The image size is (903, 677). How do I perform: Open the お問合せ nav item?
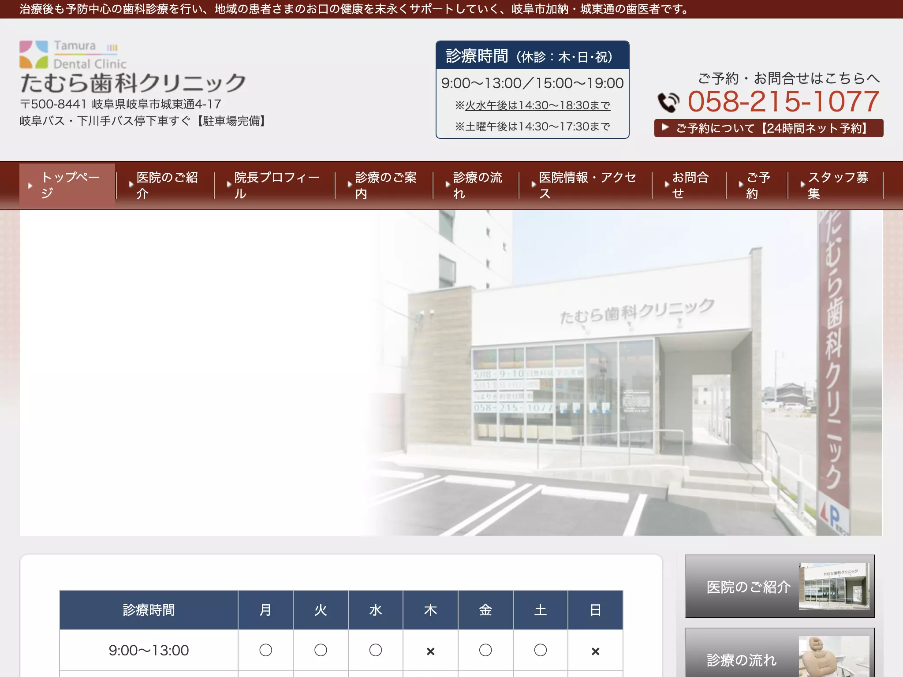tap(689, 185)
